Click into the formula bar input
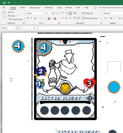 pyautogui.click(x=80, y=28)
